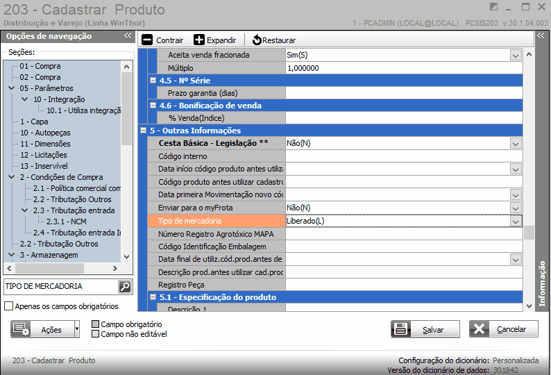Select 11 - Dimensões section

pyautogui.click(x=45, y=144)
